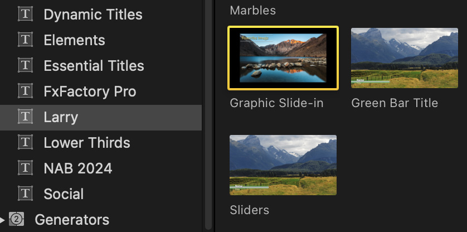Choose the Sliders title thumbnail

(x=283, y=165)
